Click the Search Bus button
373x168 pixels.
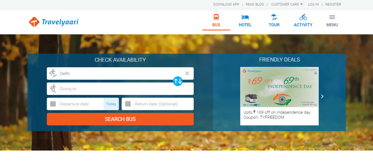120,119
